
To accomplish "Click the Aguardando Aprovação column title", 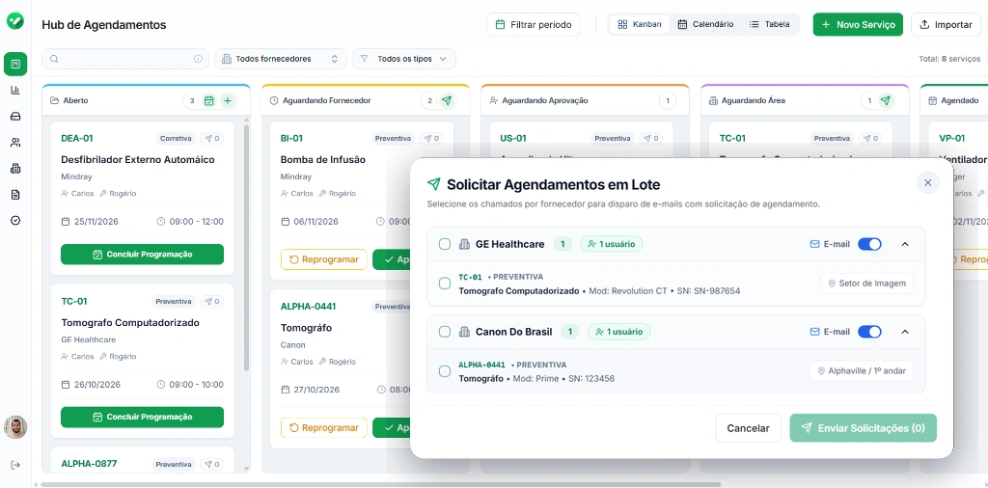I will click(x=544, y=100).
